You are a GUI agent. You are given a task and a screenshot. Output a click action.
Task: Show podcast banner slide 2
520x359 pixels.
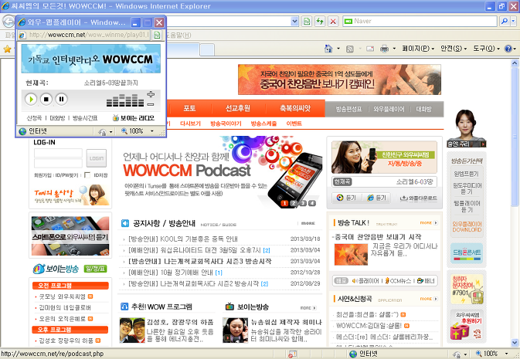point(294,203)
